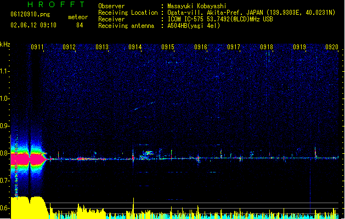
Task: Click the Ogata-vill. Akita-Pref. JAPAN location text
Action: click(251, 13)
